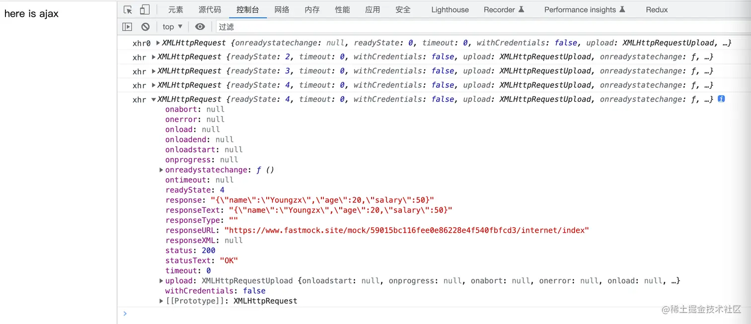
Task: Toggle the device toolbar icon
Action: point(145,10)
